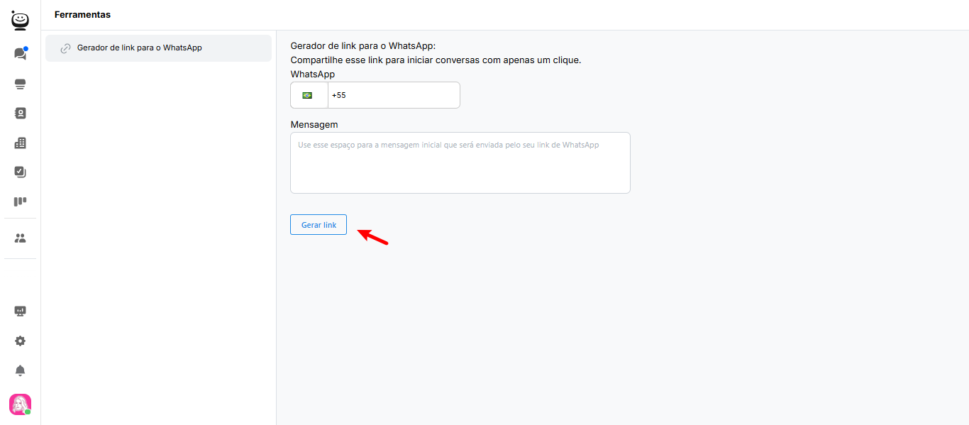Open the inbox tray icon in sidebar

click(x=20, y=84)
